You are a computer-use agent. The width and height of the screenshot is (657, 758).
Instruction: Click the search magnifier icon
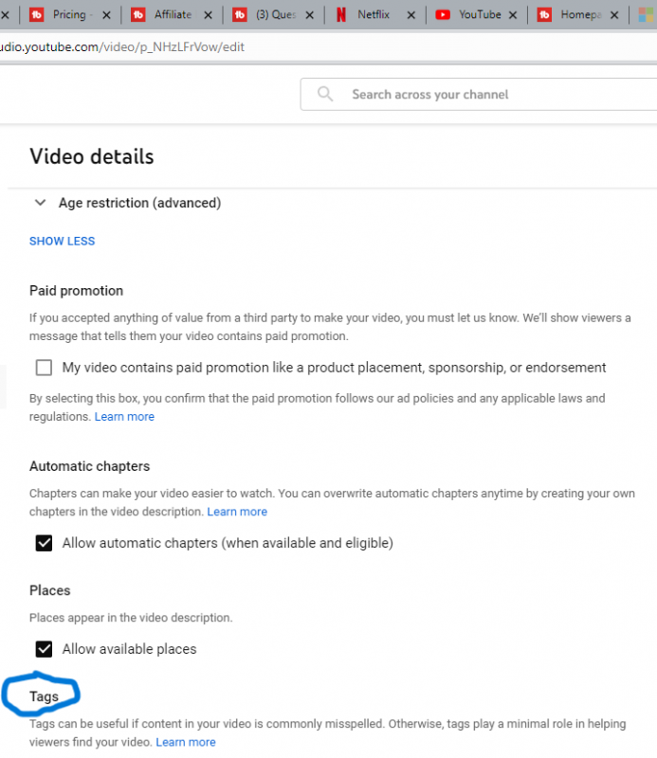tap(326, 95)
